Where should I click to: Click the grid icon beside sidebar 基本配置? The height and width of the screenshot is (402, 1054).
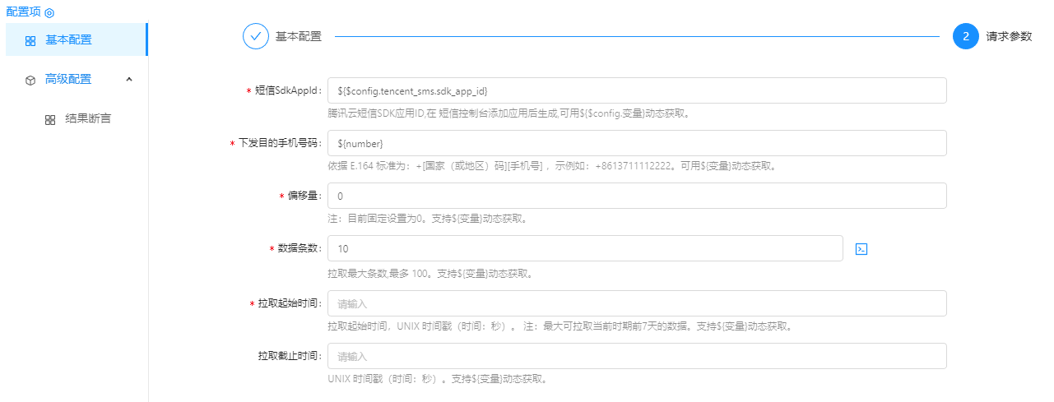pyautogui.click(x=30, y=40)
